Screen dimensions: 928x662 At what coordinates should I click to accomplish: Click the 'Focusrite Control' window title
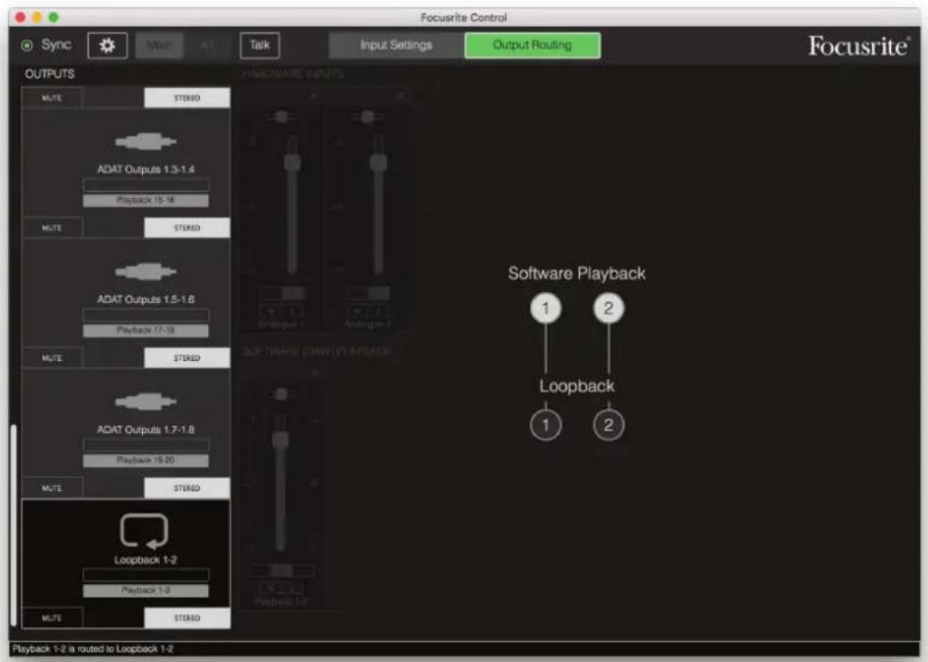point(463,18)
